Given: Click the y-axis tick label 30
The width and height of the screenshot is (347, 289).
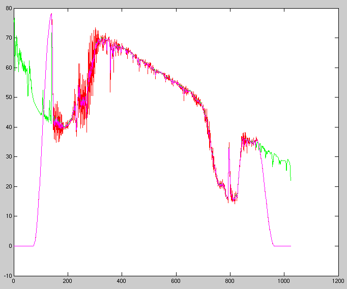Looking at the screenshot, I should point(9,156).
